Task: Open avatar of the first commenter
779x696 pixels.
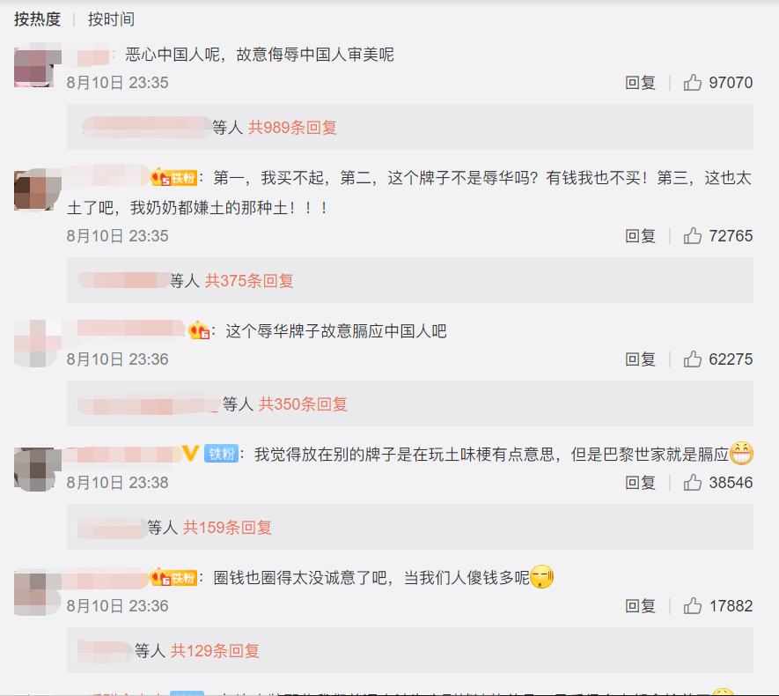Action: 35,67
